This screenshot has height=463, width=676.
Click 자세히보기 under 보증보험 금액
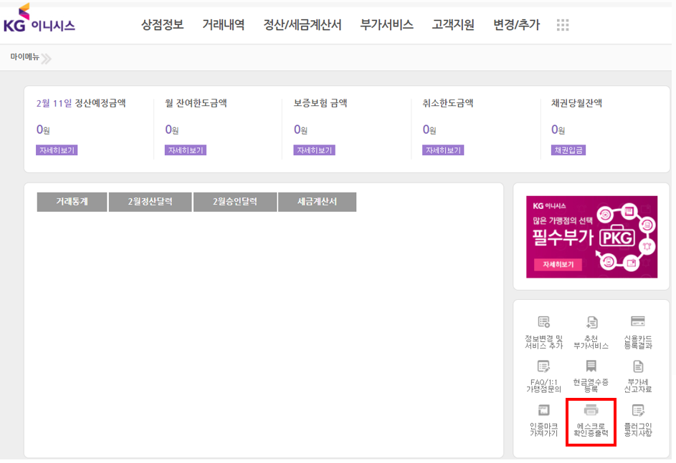click(x=314, y=150)
